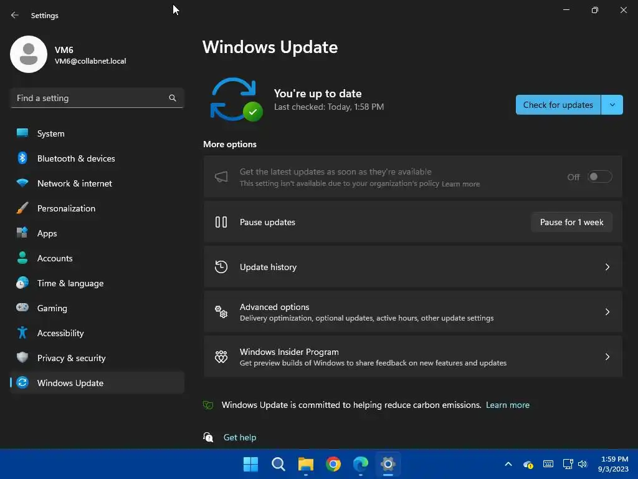Click the clock history icon beside Update history
Screen dimensions: 638x479
point(221,267)
